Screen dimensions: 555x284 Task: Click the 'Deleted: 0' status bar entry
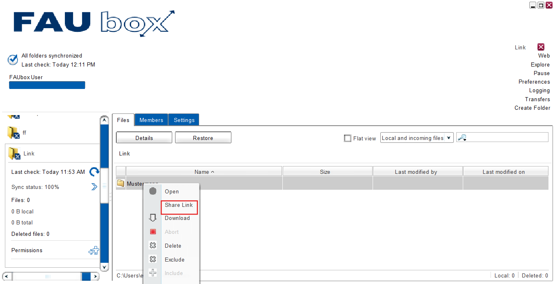pyautogui.click(x=535, y=275)
